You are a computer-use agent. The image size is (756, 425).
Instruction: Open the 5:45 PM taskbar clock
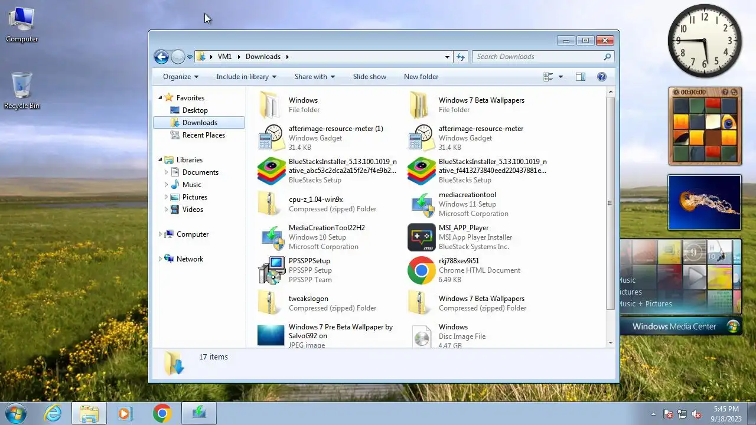tap(726, 413)
